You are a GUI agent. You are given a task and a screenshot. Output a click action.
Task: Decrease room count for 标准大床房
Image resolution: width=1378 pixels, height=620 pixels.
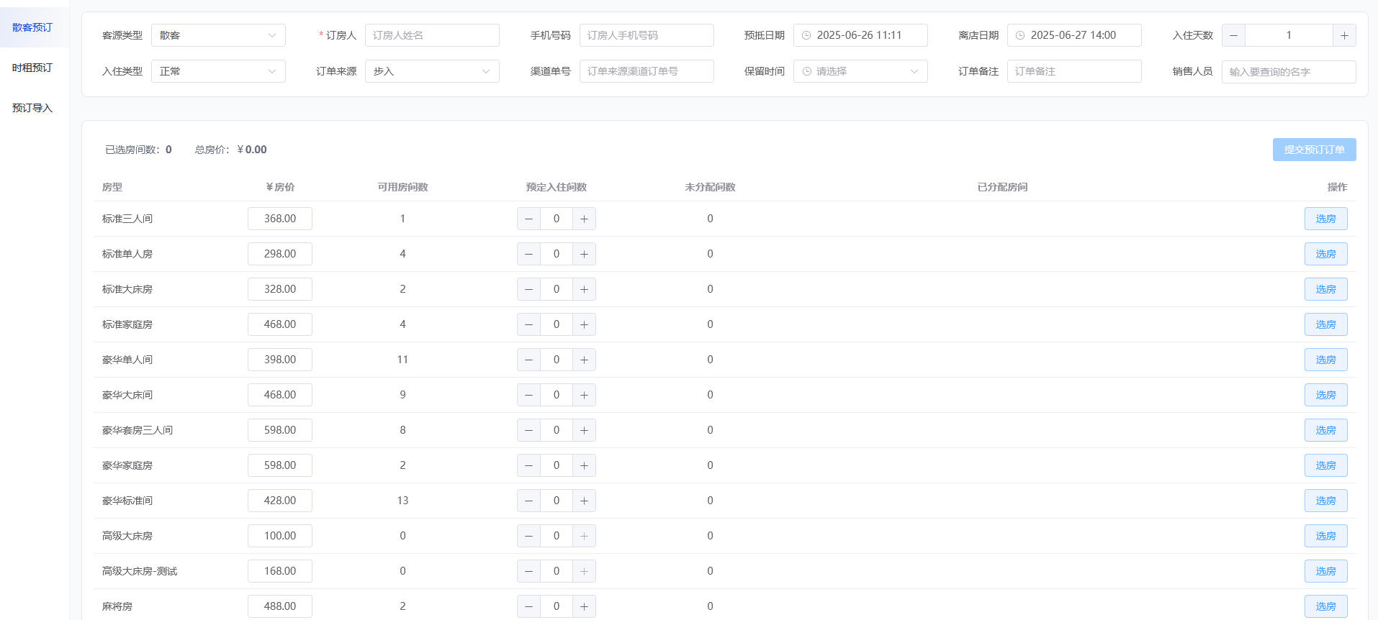click(x=528, y=289)
